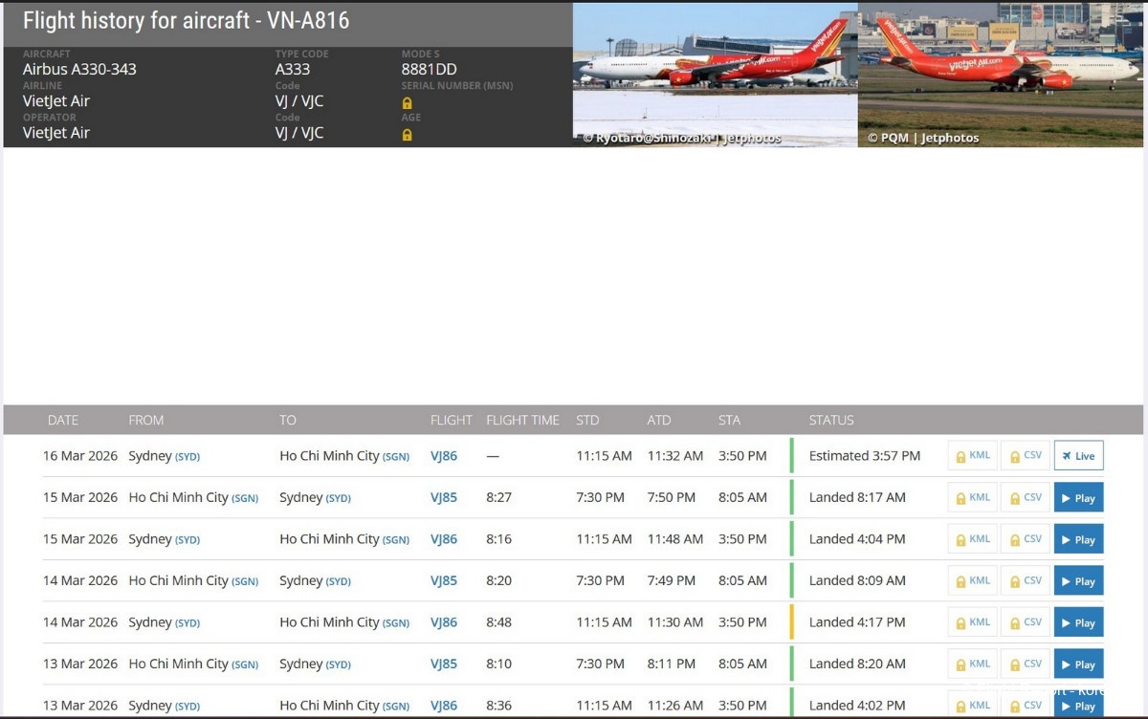Image resolution: width=1148 pixels, height=719 pixels.
Task: Click the SYD origin code in 14 Mar VJ86 row
Action: 188,623
